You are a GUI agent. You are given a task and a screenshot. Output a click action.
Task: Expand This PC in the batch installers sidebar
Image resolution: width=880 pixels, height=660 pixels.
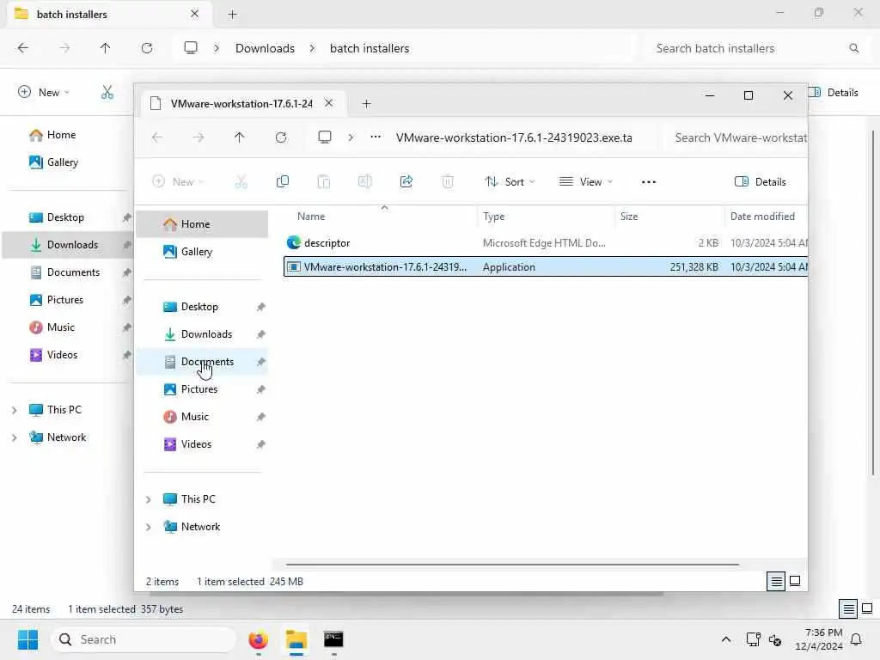[x=14, y=410]
